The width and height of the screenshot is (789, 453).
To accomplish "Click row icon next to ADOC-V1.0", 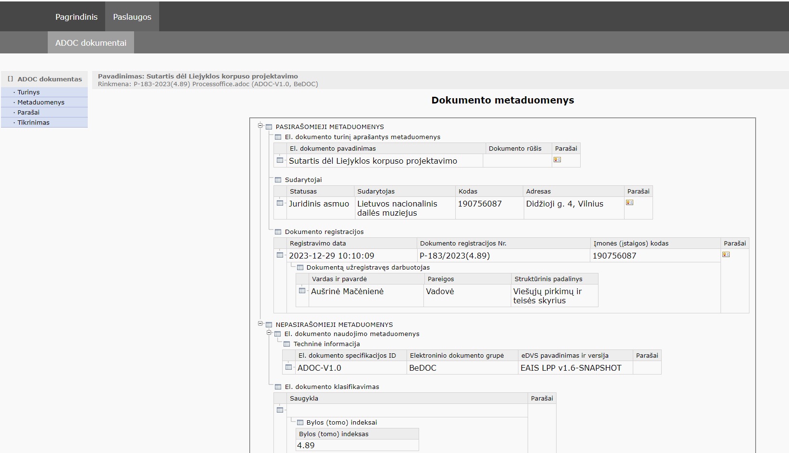I will click(x=288, y=367).
